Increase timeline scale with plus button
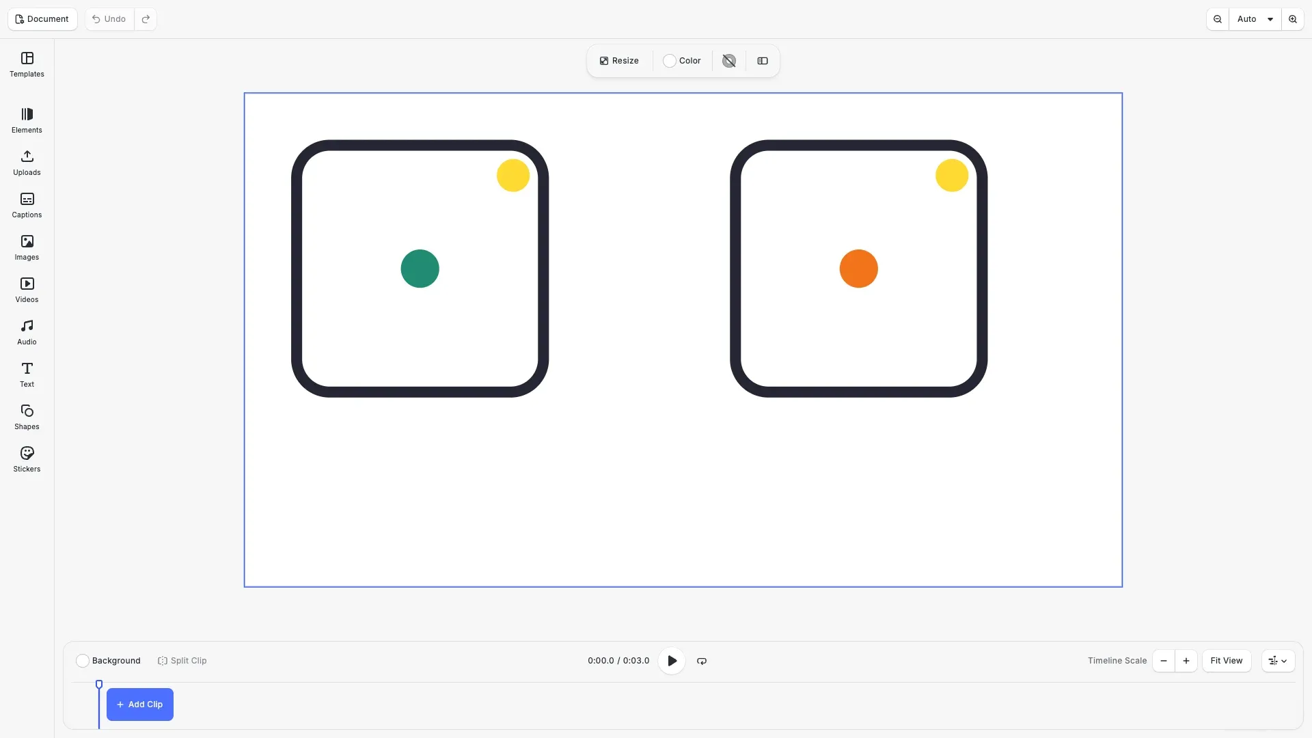 click(1186, 661)
